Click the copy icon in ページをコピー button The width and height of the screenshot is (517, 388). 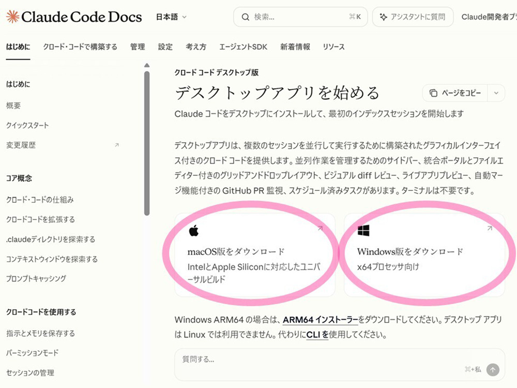click(x=433, y=93)
